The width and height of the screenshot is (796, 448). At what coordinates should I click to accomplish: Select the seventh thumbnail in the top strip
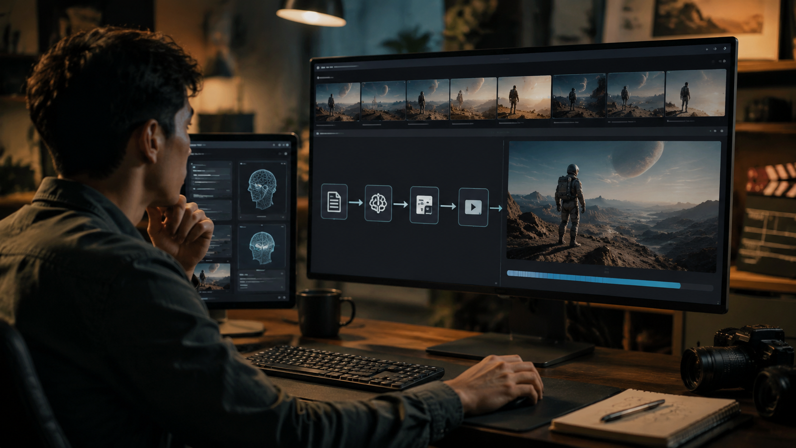pos(636,94)
